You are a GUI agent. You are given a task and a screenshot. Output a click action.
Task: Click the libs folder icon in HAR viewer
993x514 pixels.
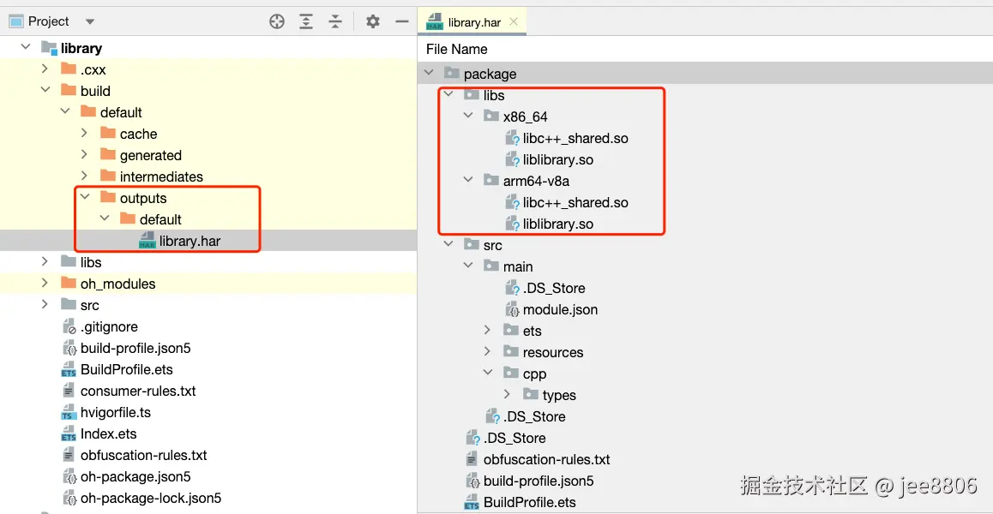pyautogui.click(x=472, y=95)
